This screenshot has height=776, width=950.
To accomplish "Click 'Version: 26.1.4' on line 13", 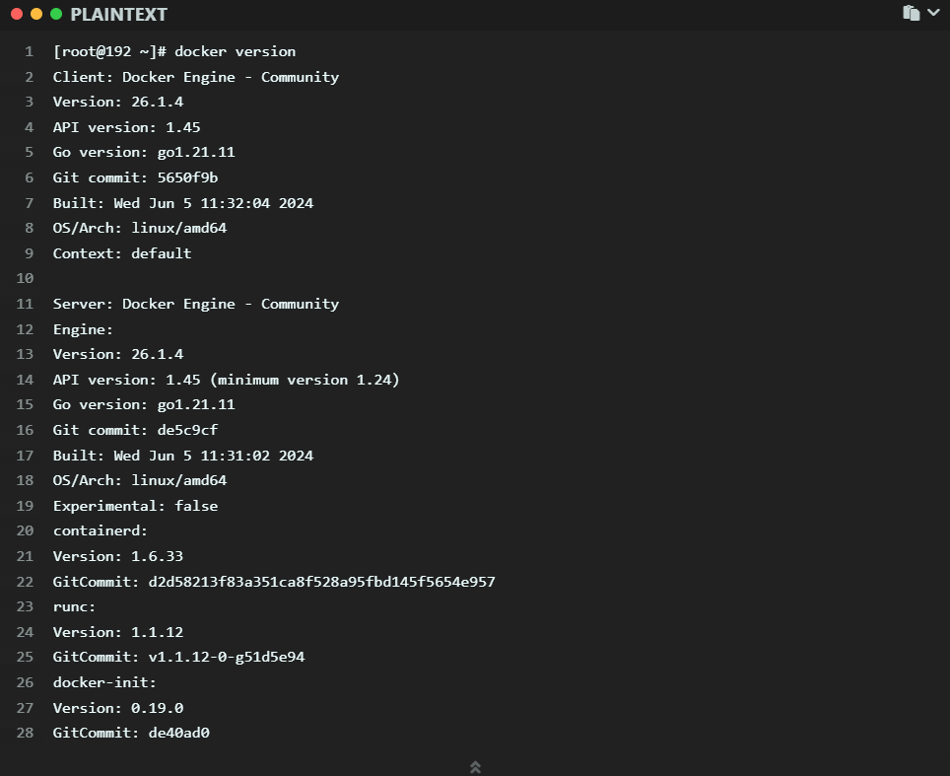I will [x=117, y=354].
